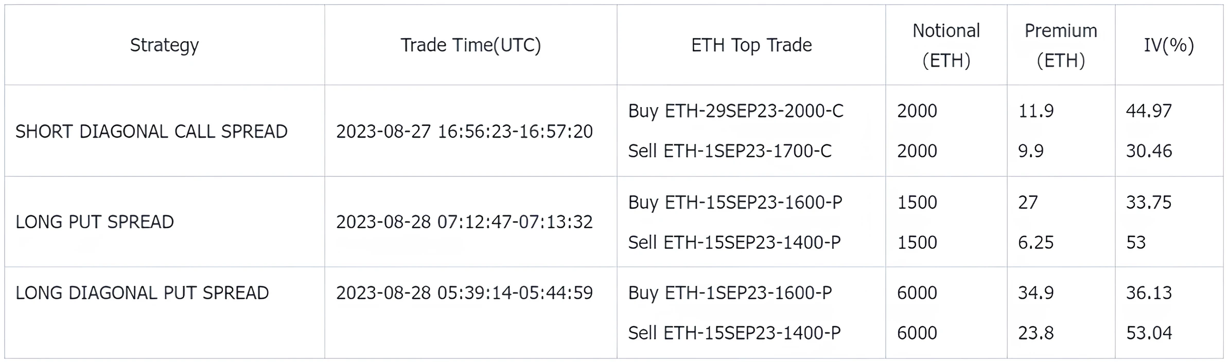
Task: Click the Strategy column header
Action: (164, 45)
